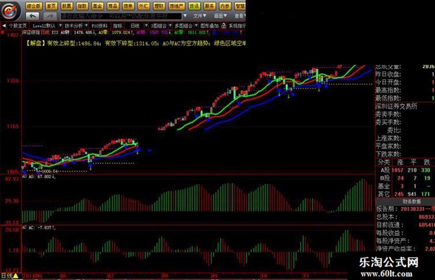Click the yellow triangle next to 日线 at bottom
Image resolution: width=435 pixels, height=280 pixels.
[x=16, y=275]
